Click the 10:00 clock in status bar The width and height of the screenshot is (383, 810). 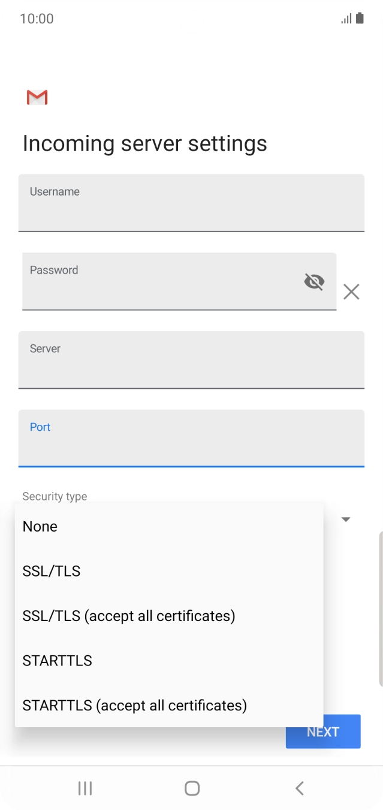[x=34, y=19]
